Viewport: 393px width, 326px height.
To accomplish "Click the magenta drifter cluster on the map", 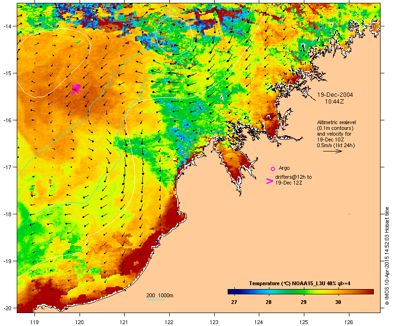I will 76,89.
